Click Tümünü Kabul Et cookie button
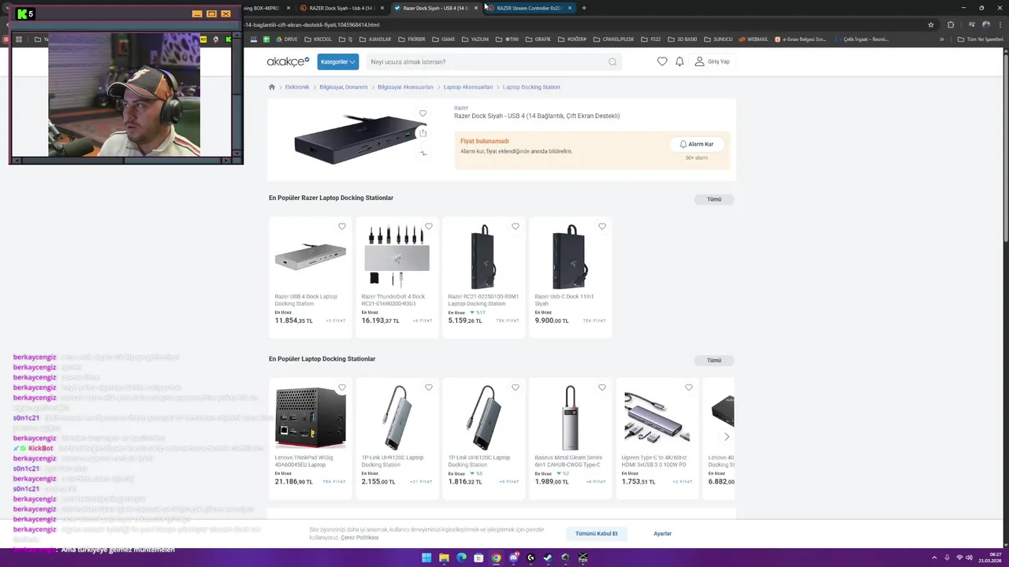This screenshot has height=567, width=1009. click(x=597, y=534)
